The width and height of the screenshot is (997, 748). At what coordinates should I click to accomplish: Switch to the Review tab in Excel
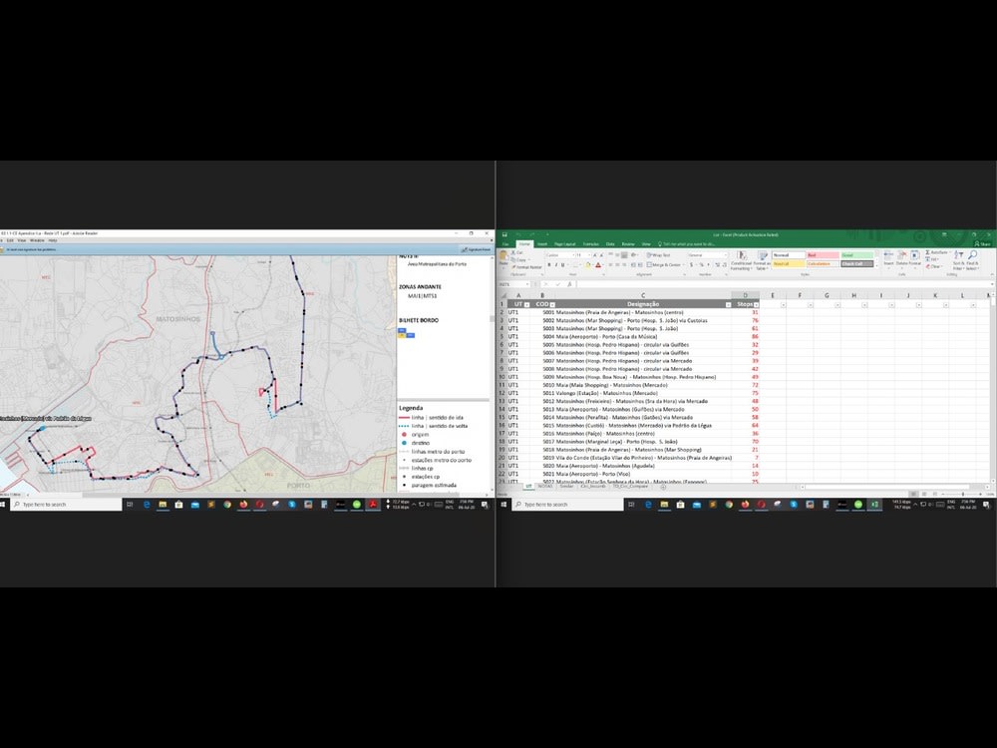pyautogui.click(x=628, y=244)
